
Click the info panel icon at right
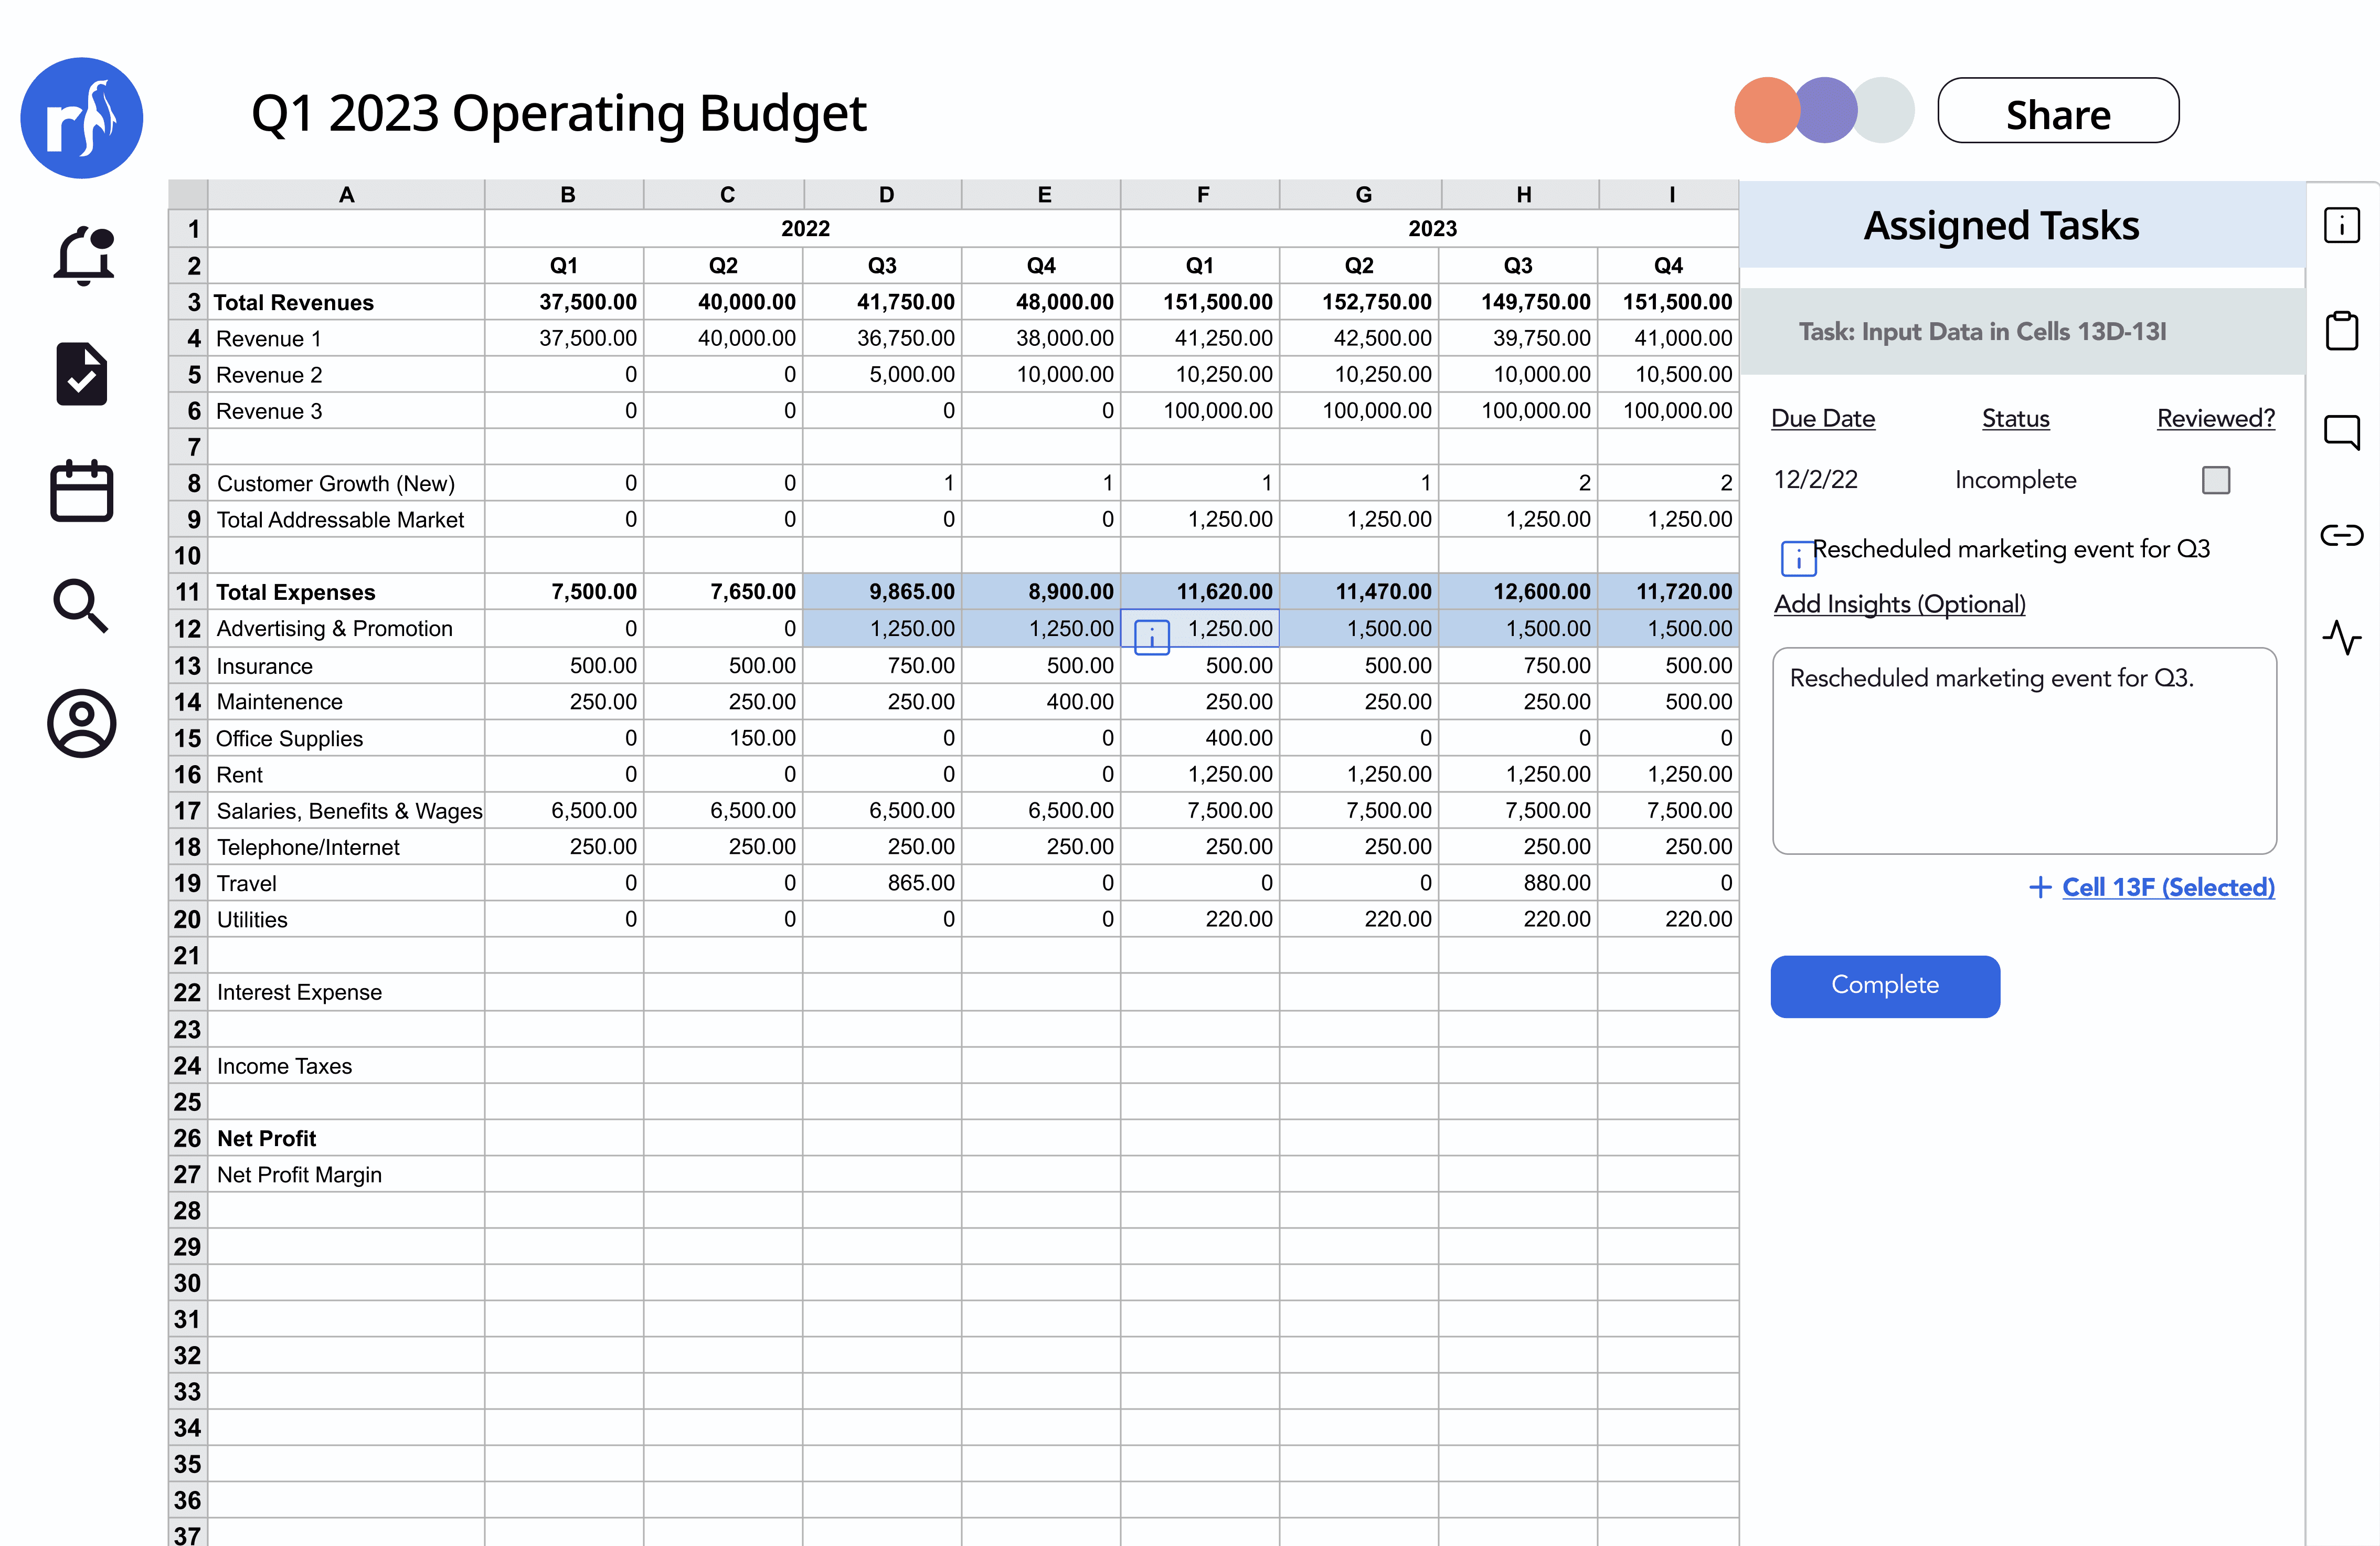(2341, 225)
